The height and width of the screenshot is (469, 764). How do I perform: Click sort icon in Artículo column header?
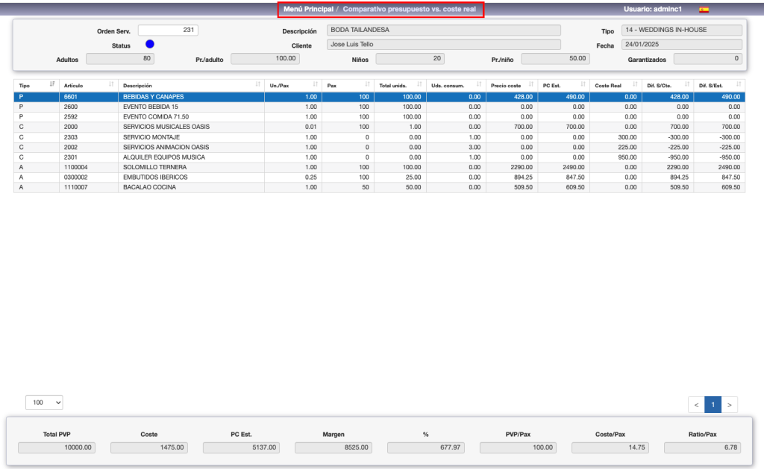click(x=111, y=85)
